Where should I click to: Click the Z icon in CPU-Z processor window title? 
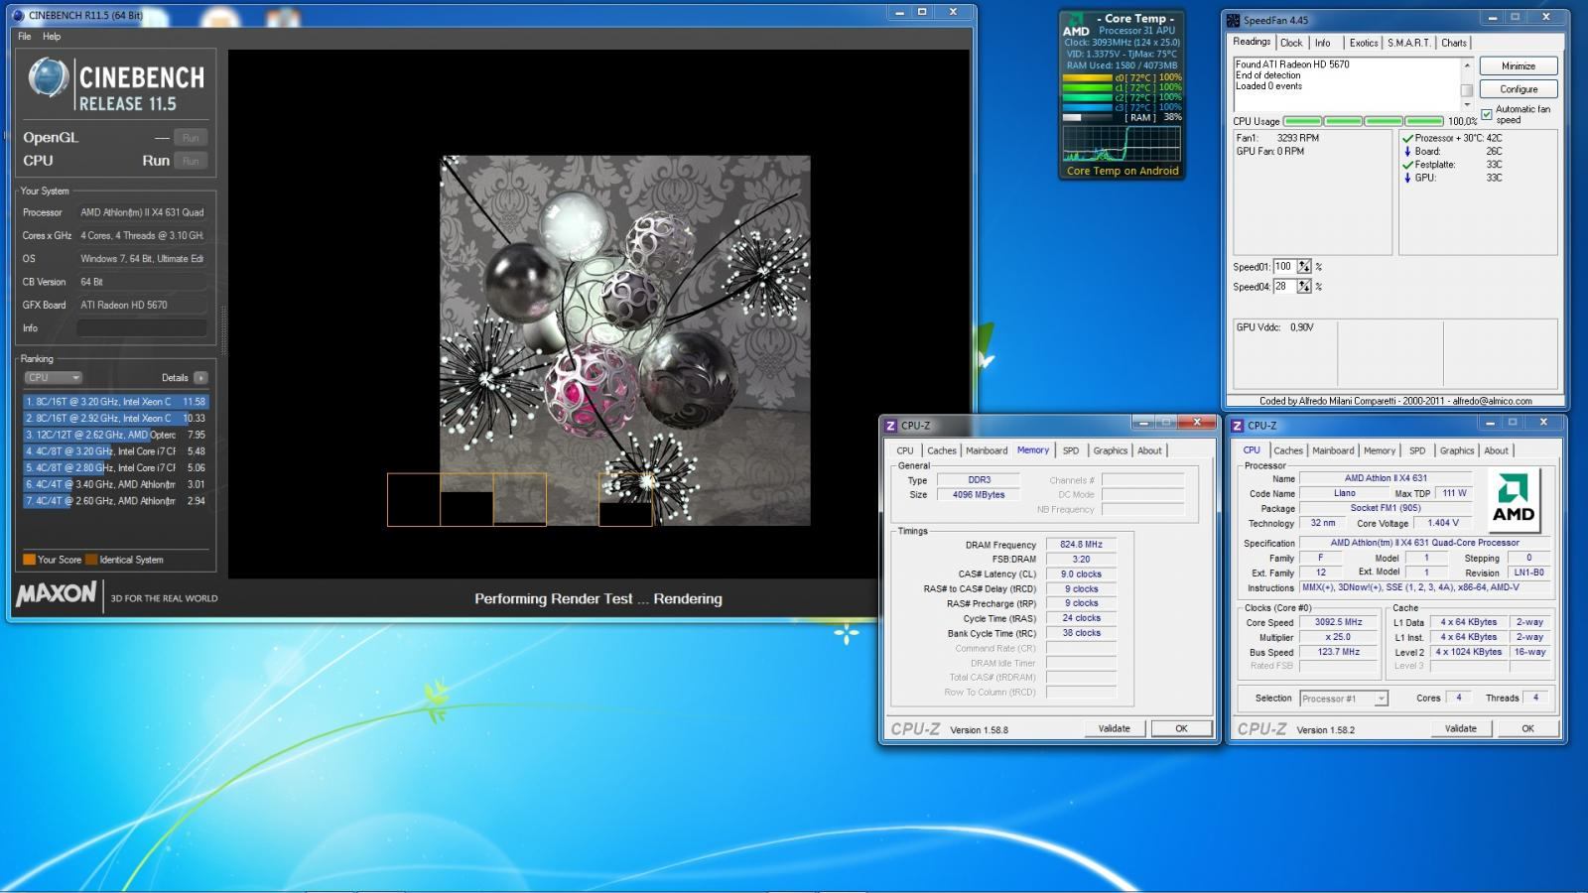click(1237, 426)
